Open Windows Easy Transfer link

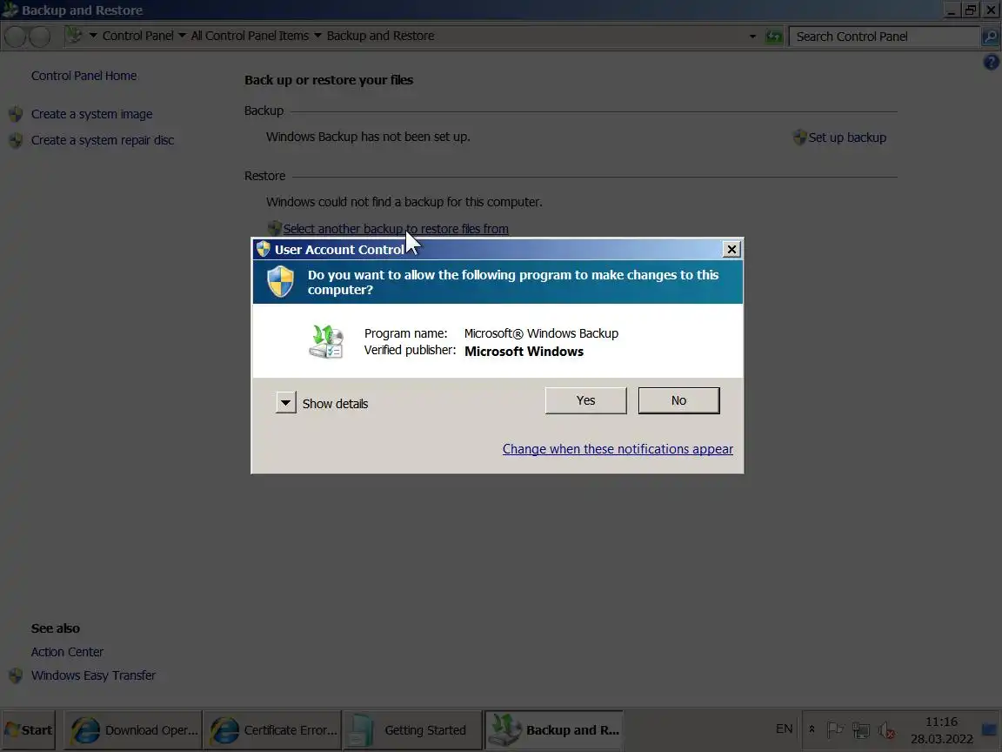tap(93, 675)
